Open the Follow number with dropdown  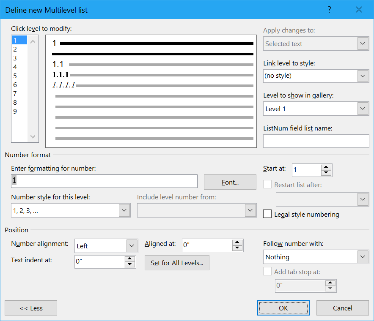316,257
